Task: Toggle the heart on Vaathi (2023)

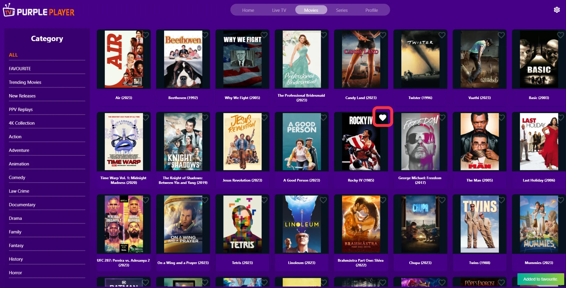Action: click(x=501, y=35)
